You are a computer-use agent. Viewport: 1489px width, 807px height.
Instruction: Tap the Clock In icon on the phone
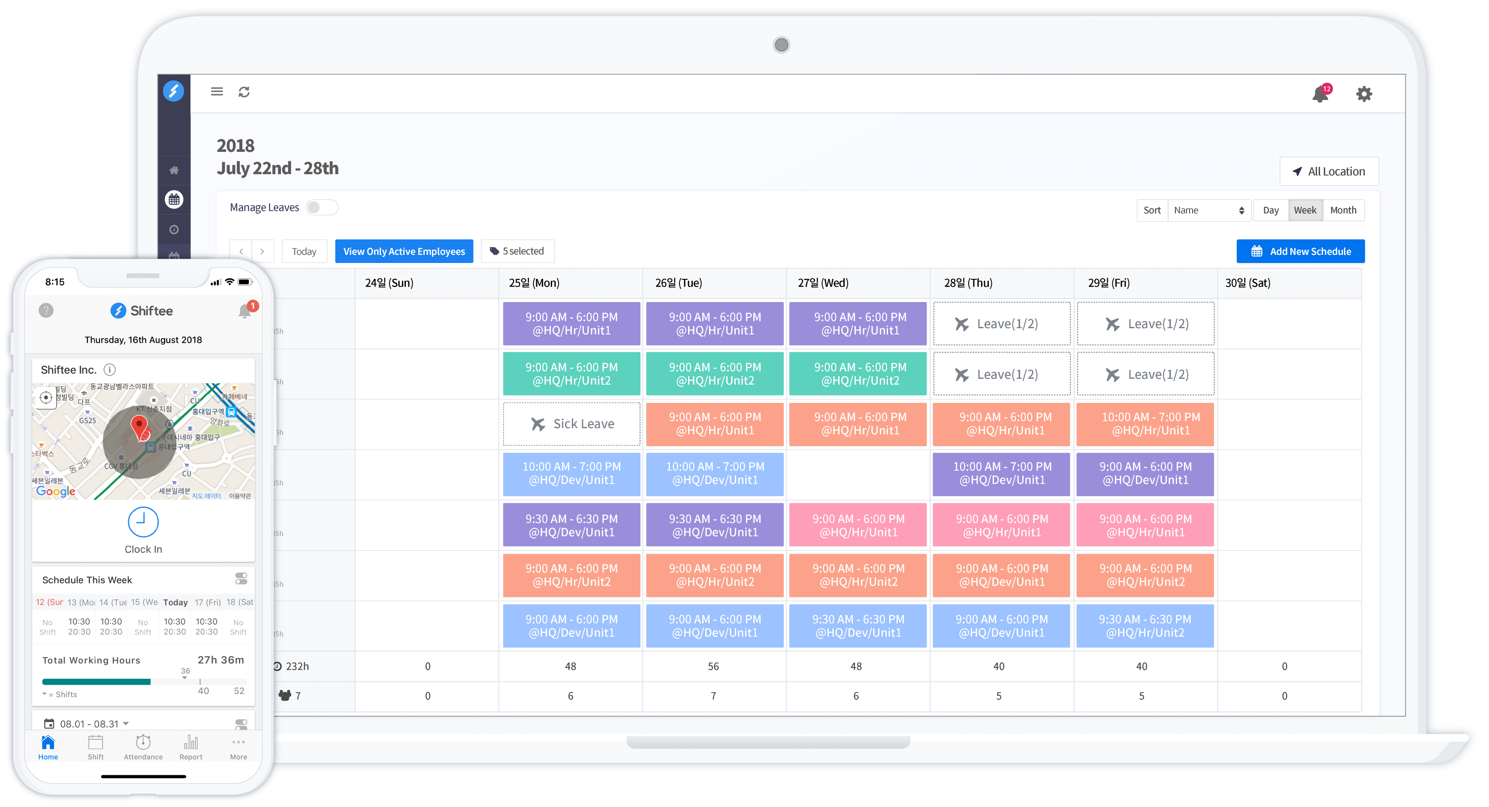click(143, 522)
